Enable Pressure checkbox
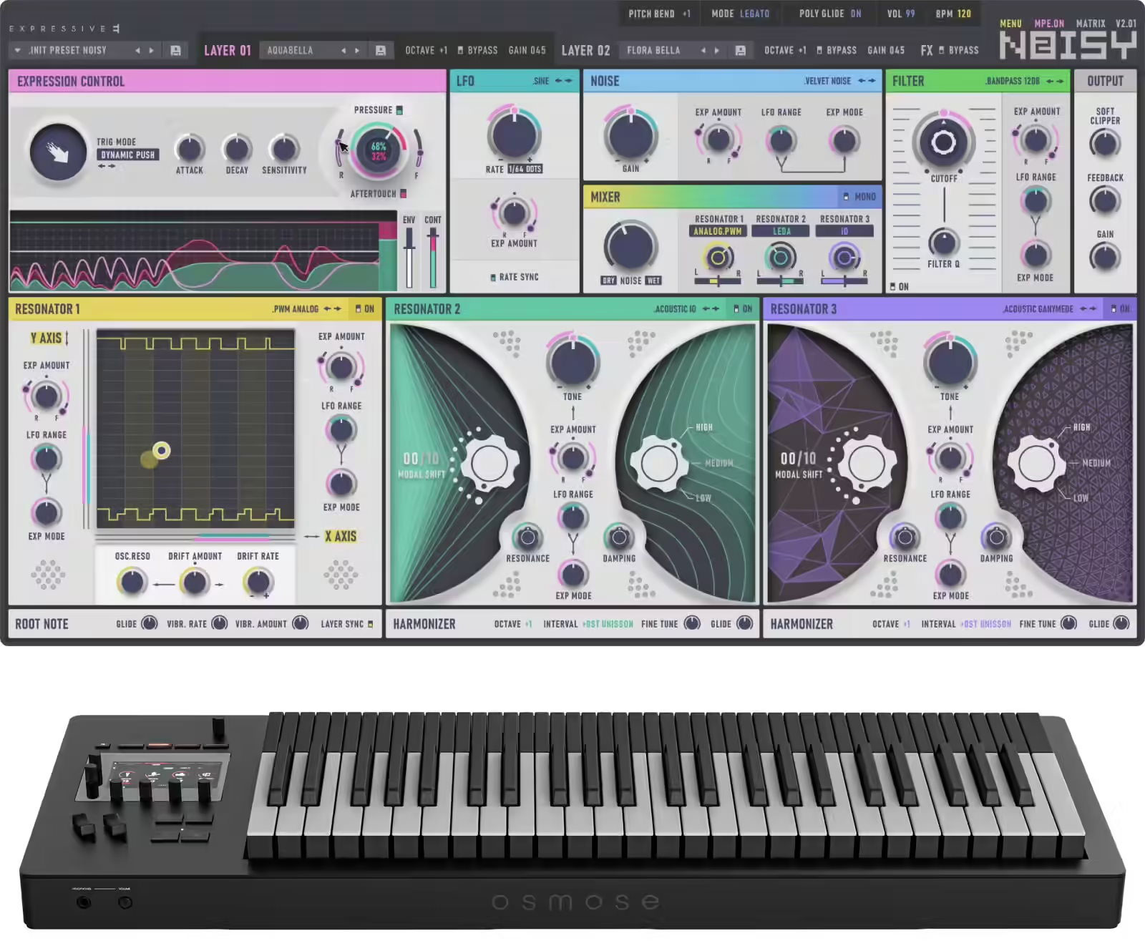This screenshot has height=941, width=1145. point(399,110)
